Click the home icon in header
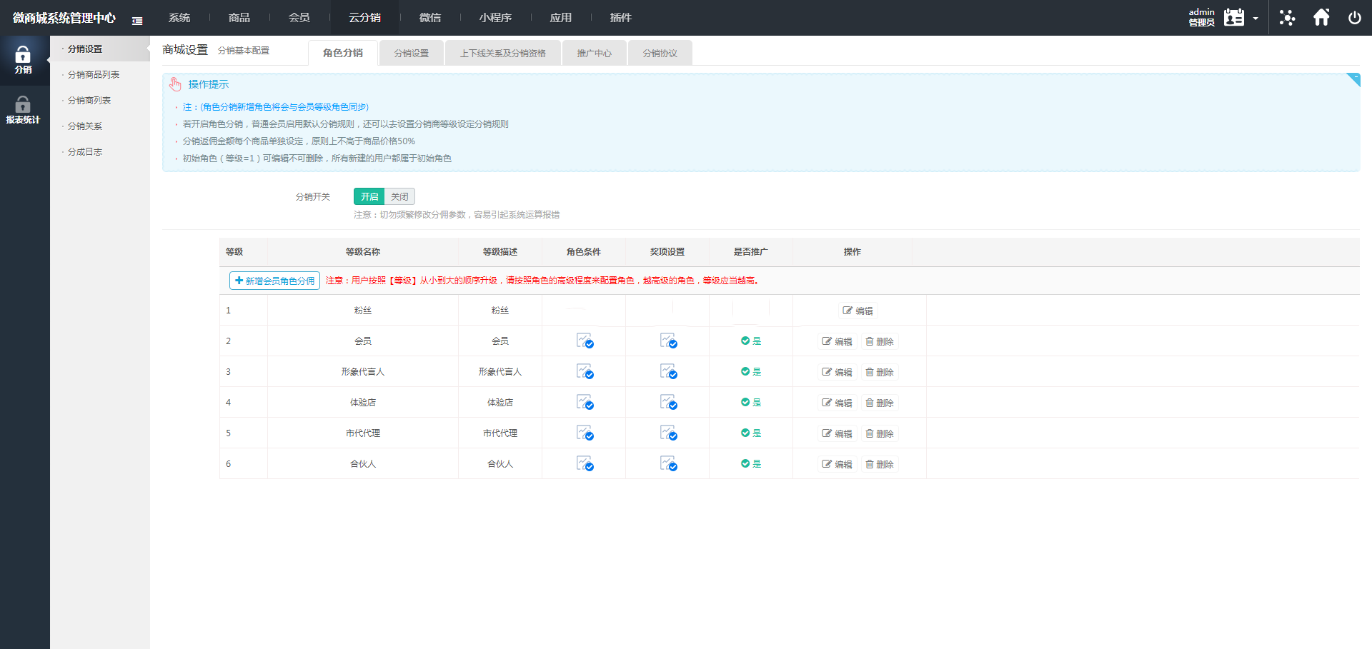1372x649 pixels. [x=1321, y=18]
